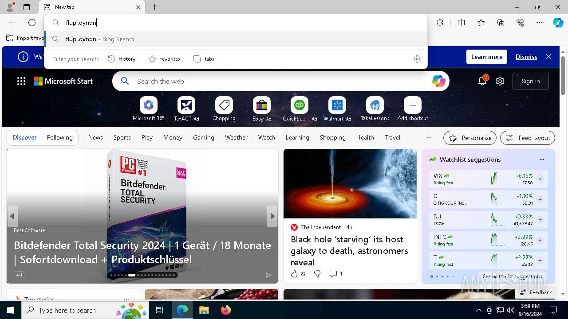This screenshot has width=568, height=319.
Task: Like the black hole article
Action: [x=294, y=274]
